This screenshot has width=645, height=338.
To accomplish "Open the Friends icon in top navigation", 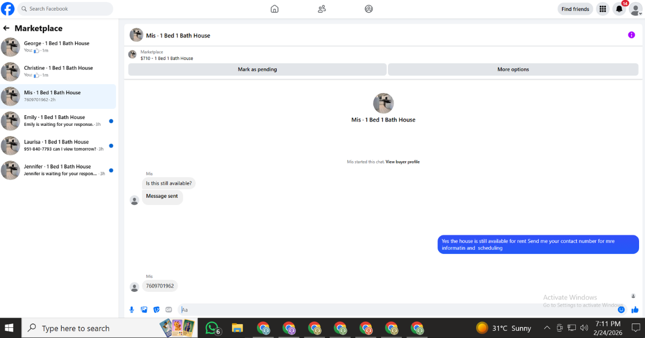I will [322, 9].
